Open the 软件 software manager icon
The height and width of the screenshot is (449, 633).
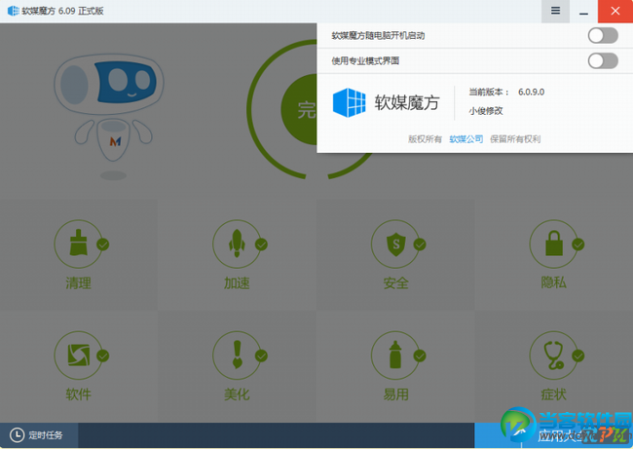[x=78, y=355]
